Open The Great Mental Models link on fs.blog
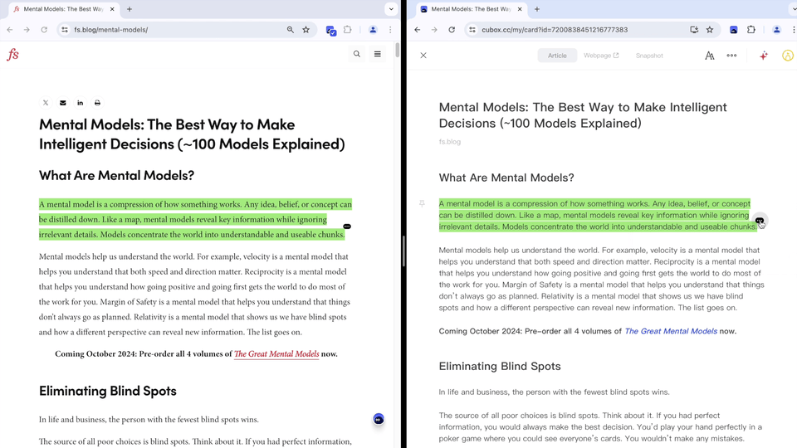This screenshot has height=448, width=797. point(276,354)
